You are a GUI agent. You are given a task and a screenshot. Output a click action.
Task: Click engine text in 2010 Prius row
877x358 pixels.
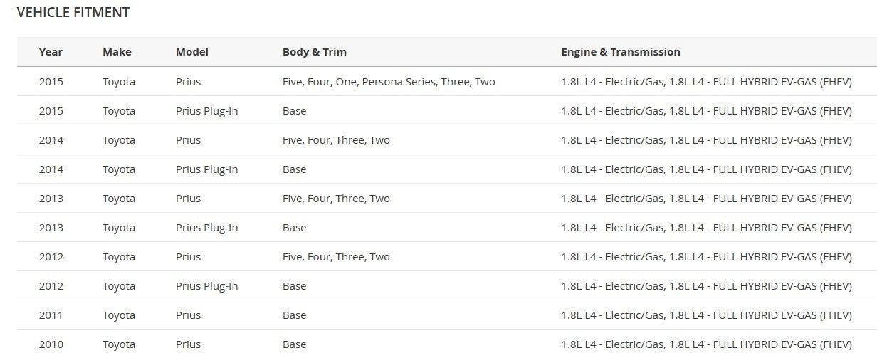pos(706,344)
